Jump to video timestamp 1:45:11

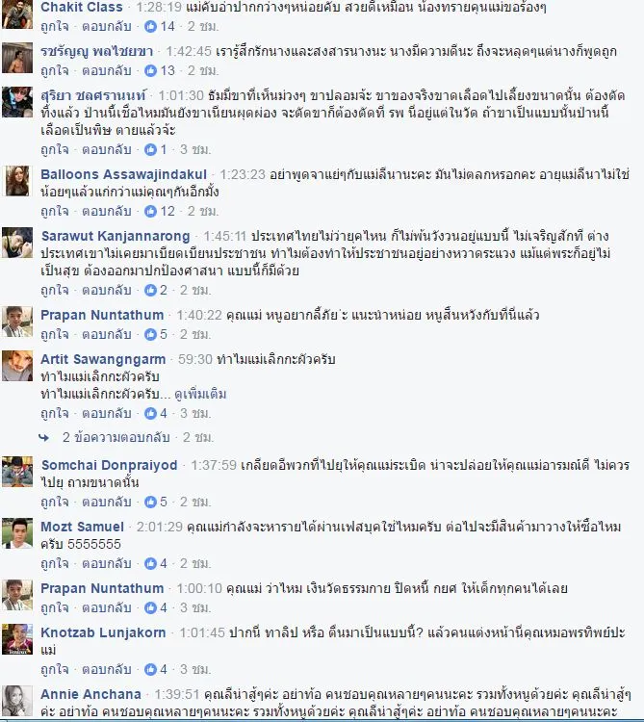(225, 236)
